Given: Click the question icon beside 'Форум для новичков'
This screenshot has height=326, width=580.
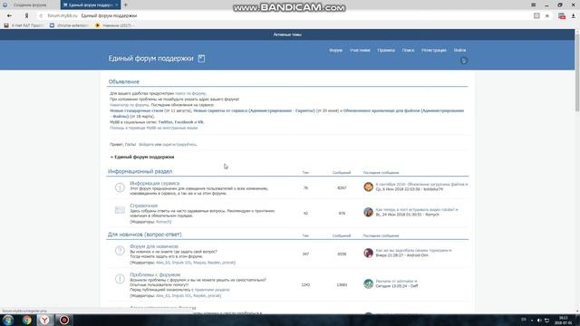Looking at the screenshot, I should tap(120, 251).
